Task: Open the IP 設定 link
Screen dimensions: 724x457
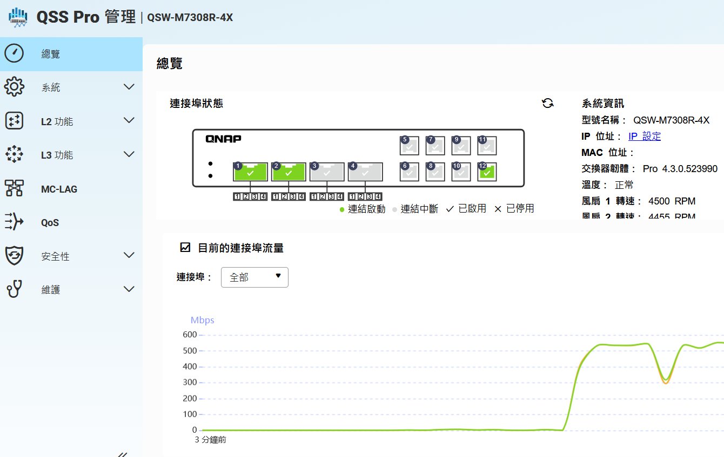Action: [644, 137]
